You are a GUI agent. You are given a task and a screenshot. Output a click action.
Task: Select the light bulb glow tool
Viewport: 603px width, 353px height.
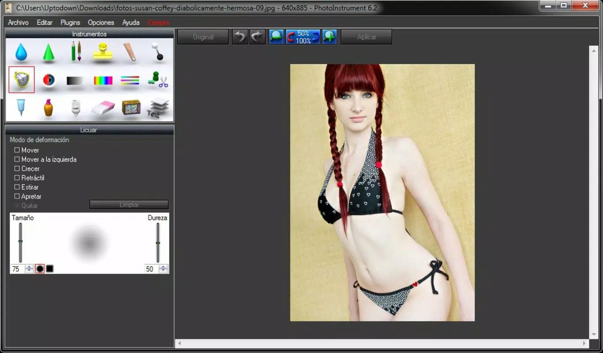tap(76, 108)
